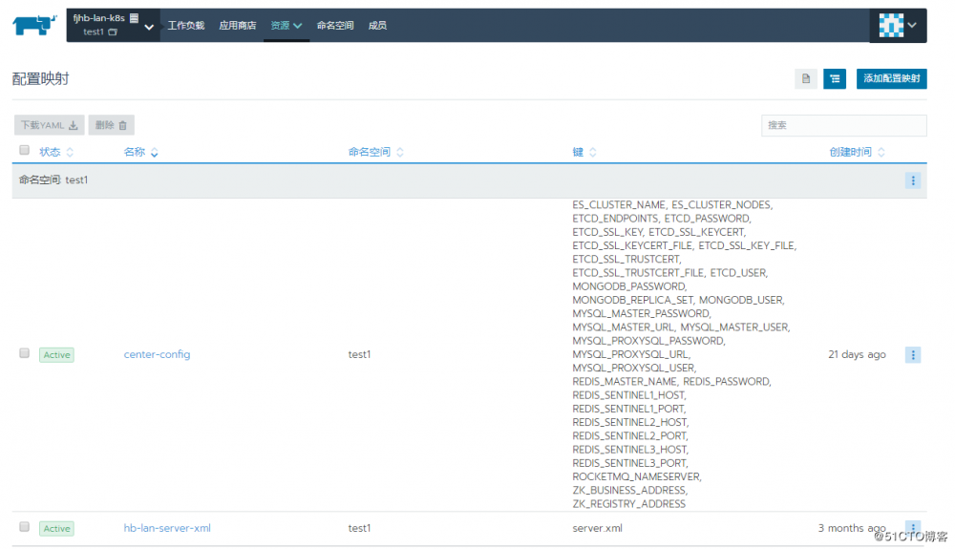
Task: Sort by 命名空间 column
Action: 375,152
